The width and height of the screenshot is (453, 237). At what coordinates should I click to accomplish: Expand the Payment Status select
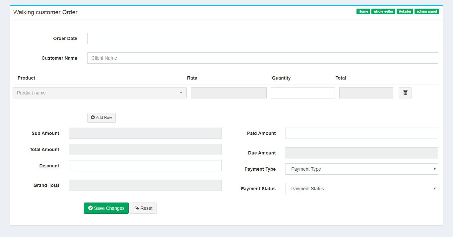pos(361,189)
